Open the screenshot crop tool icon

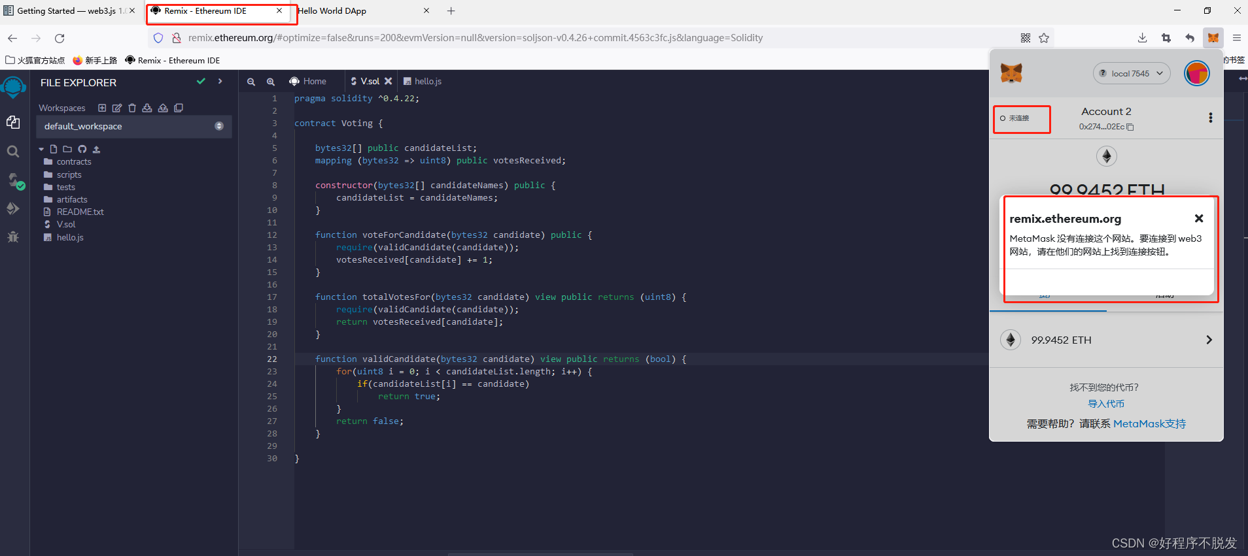(x=1166, y=38)
